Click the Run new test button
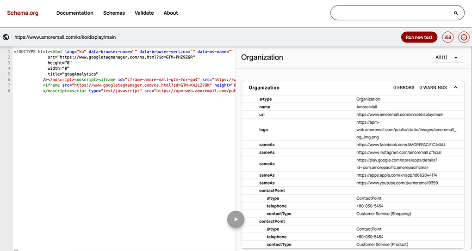The image size is (472, 251). click(x=419, y=37)
